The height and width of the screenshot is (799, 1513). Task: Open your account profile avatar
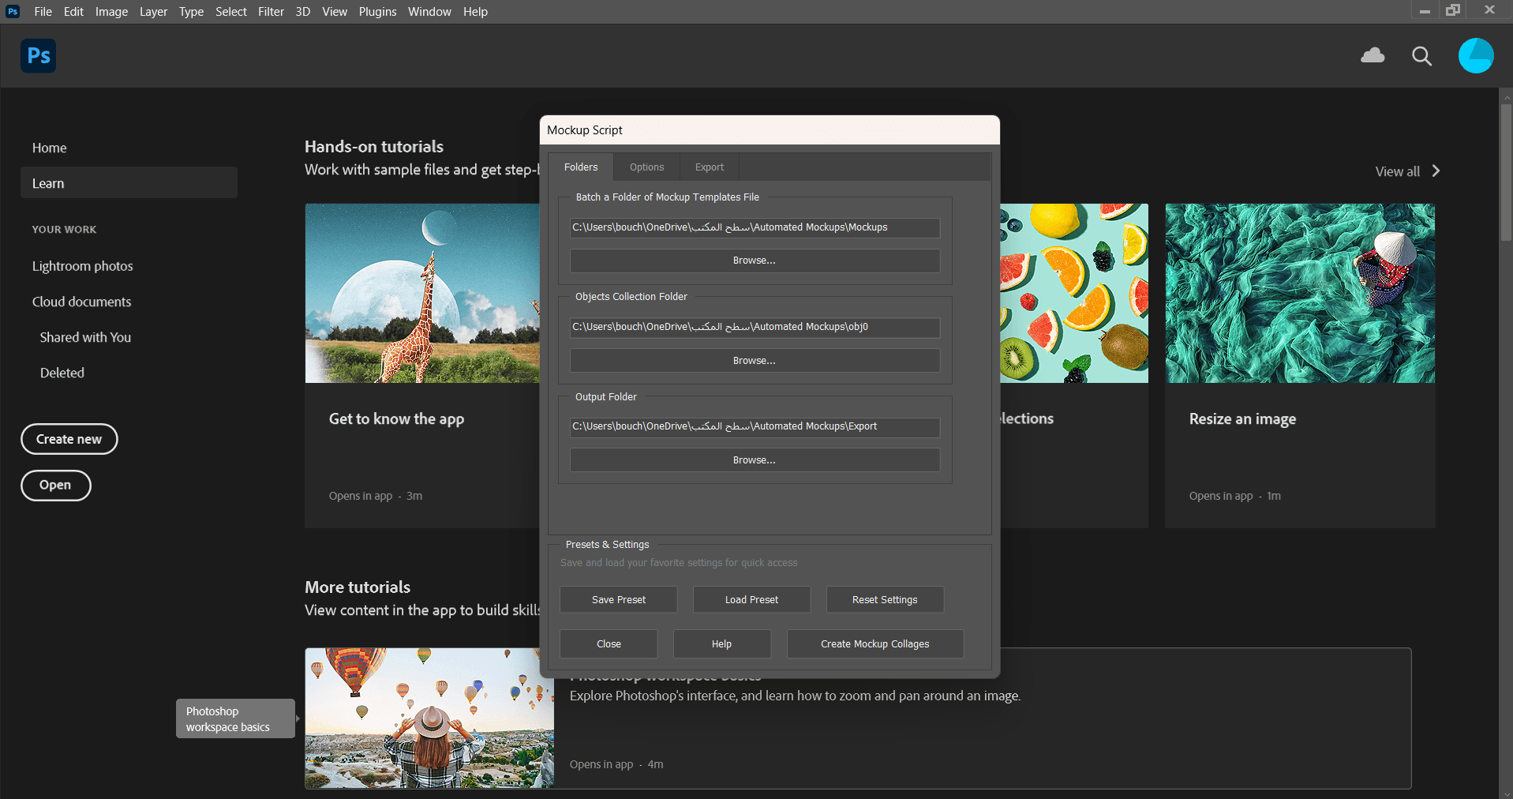click(x=1475, y=55)
